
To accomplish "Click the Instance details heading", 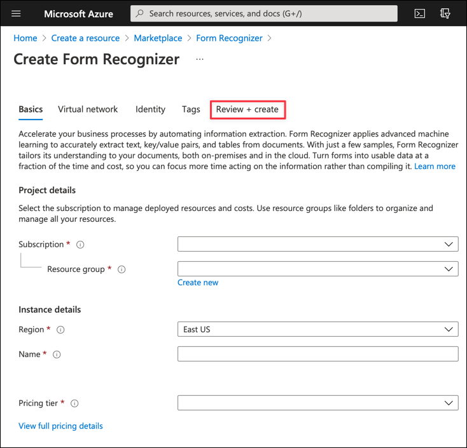I will click(x=50, y=309).
